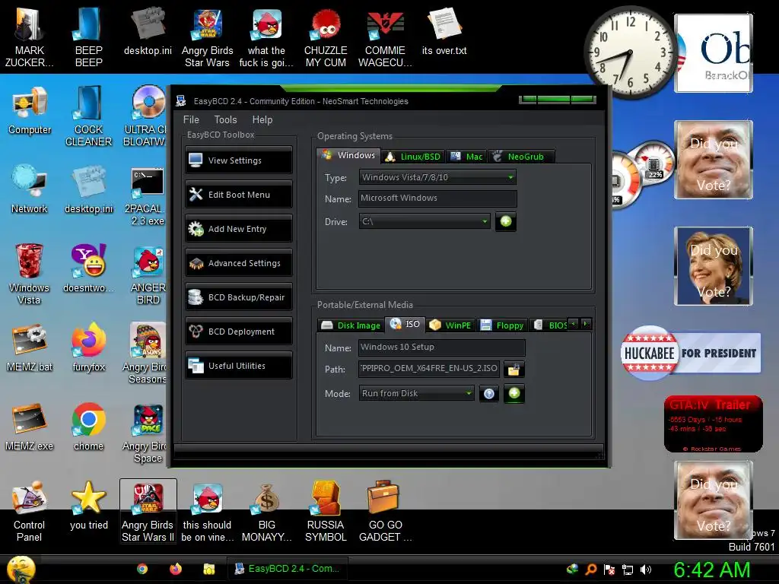779x584 pixels.
Task: Open the File menu
Action: (x=191, y=119)
